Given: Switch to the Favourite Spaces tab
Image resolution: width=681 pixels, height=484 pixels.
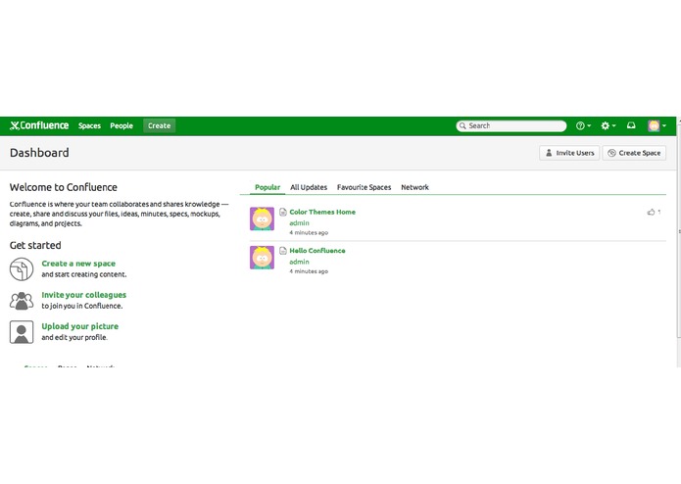Looking at the screenshot, I should pyautogui.click(x=364, y=187).
